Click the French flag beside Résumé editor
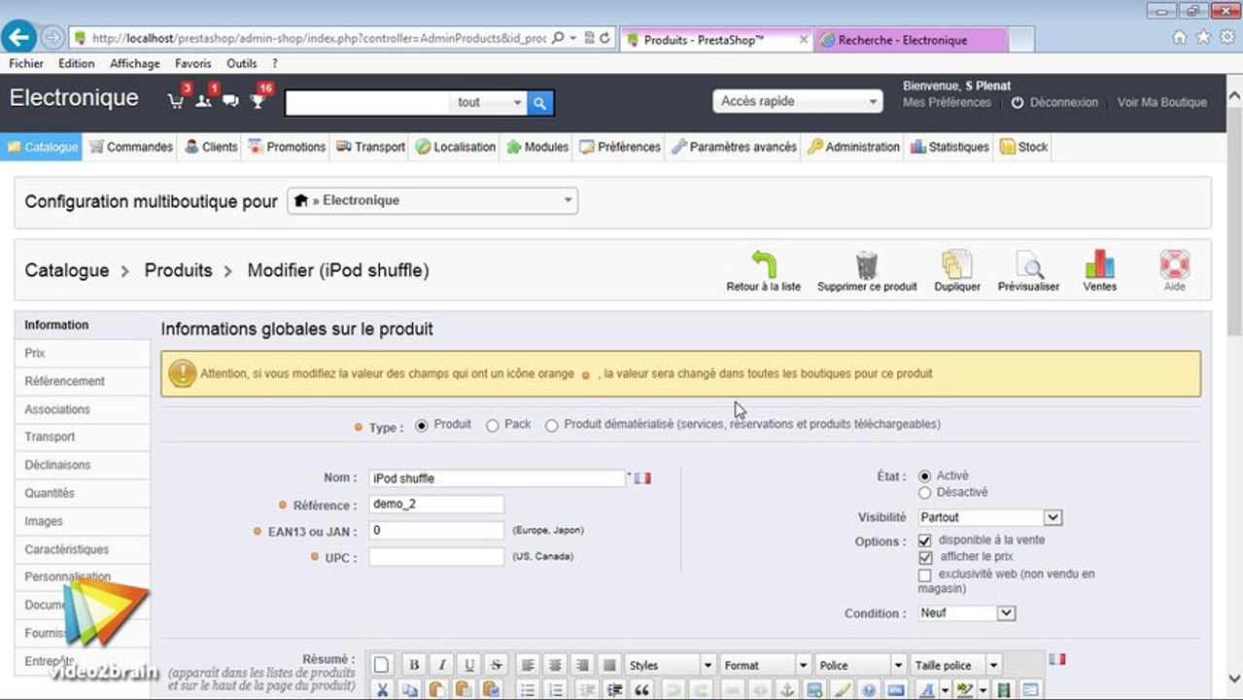 pyautogui.click(x=1057, y=659)
